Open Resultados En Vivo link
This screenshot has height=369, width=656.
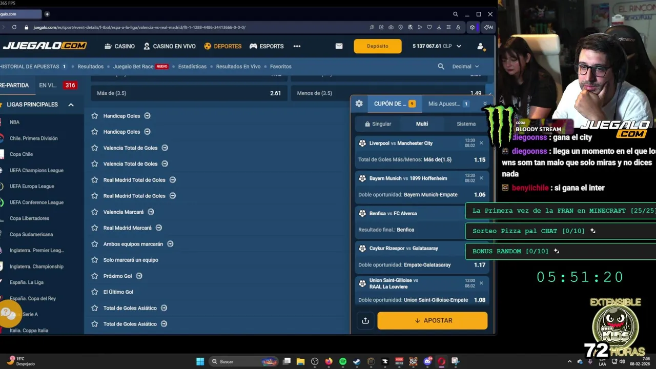pyautogui.click(x=238, y=67)
